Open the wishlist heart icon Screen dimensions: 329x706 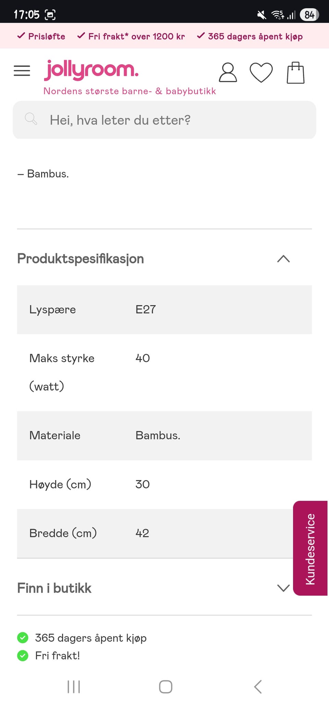click(261, 72)
